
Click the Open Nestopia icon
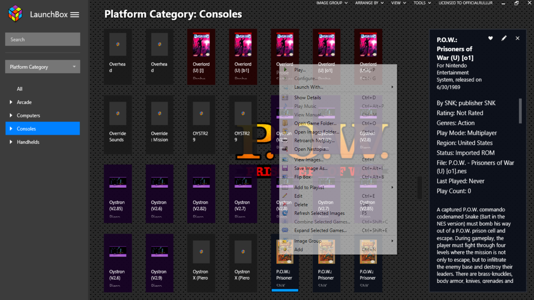tap(285, 149)
